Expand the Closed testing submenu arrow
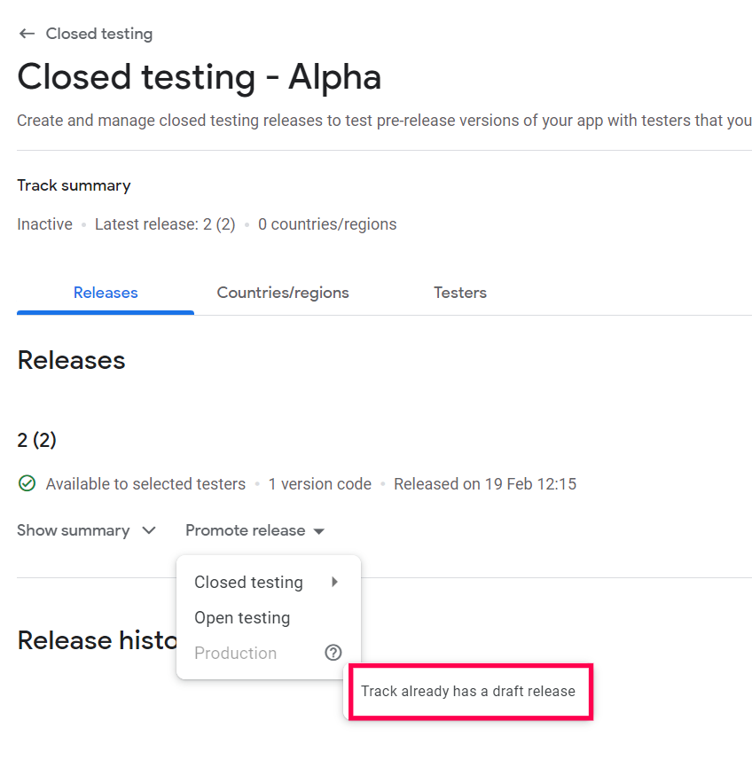The image size is (752, 760). tap(334, 583)
